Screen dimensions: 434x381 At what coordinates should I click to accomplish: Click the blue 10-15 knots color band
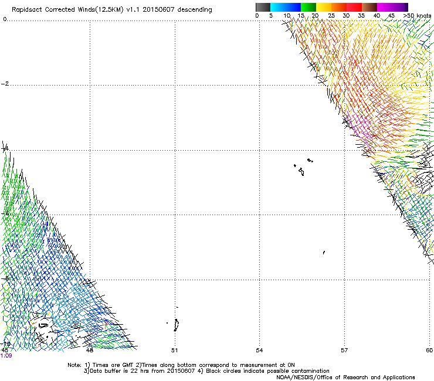click(293, 7)
